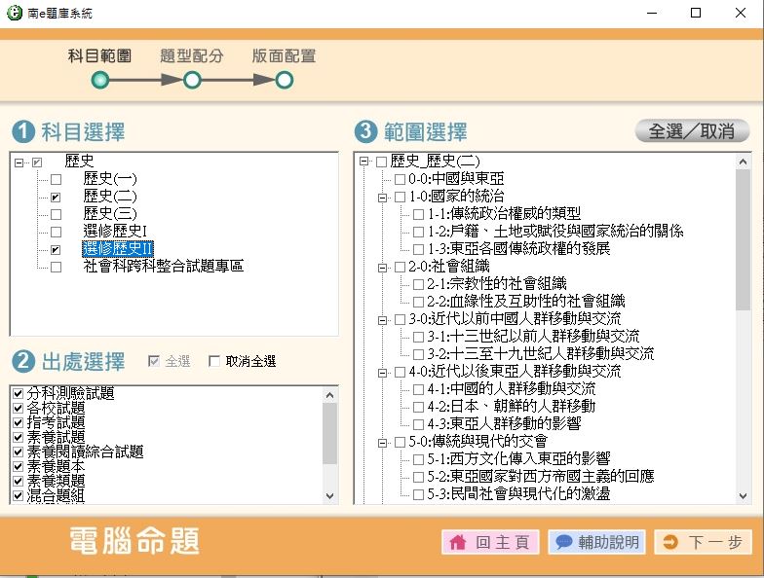Click the app logo icon in title bar
764x578 pixels.
point(14,13)
